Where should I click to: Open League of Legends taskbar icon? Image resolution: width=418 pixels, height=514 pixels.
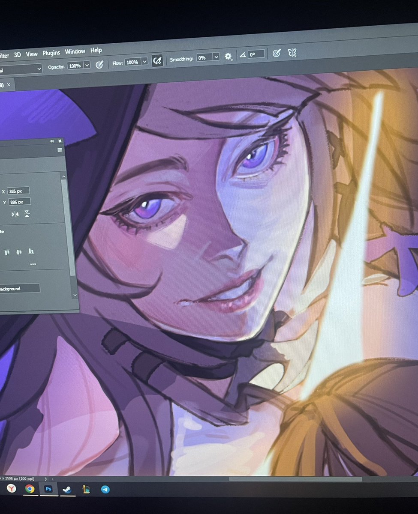coord(86,489)
